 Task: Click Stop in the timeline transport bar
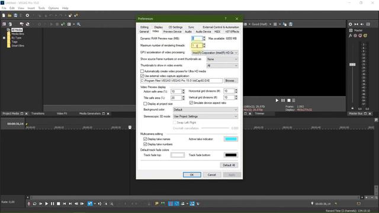[58, 204]
